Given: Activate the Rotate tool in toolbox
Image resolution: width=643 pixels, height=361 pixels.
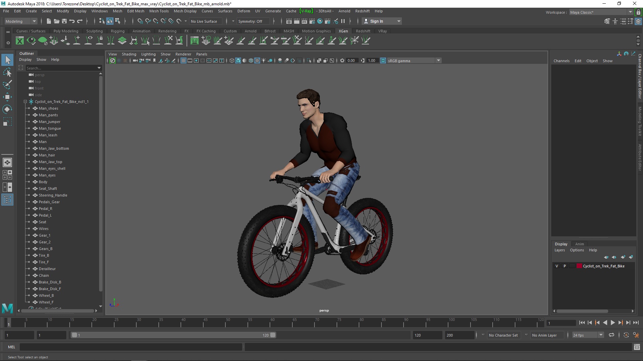Looking at the screenshot, I should pyautogui.click(x=7, y=109).
